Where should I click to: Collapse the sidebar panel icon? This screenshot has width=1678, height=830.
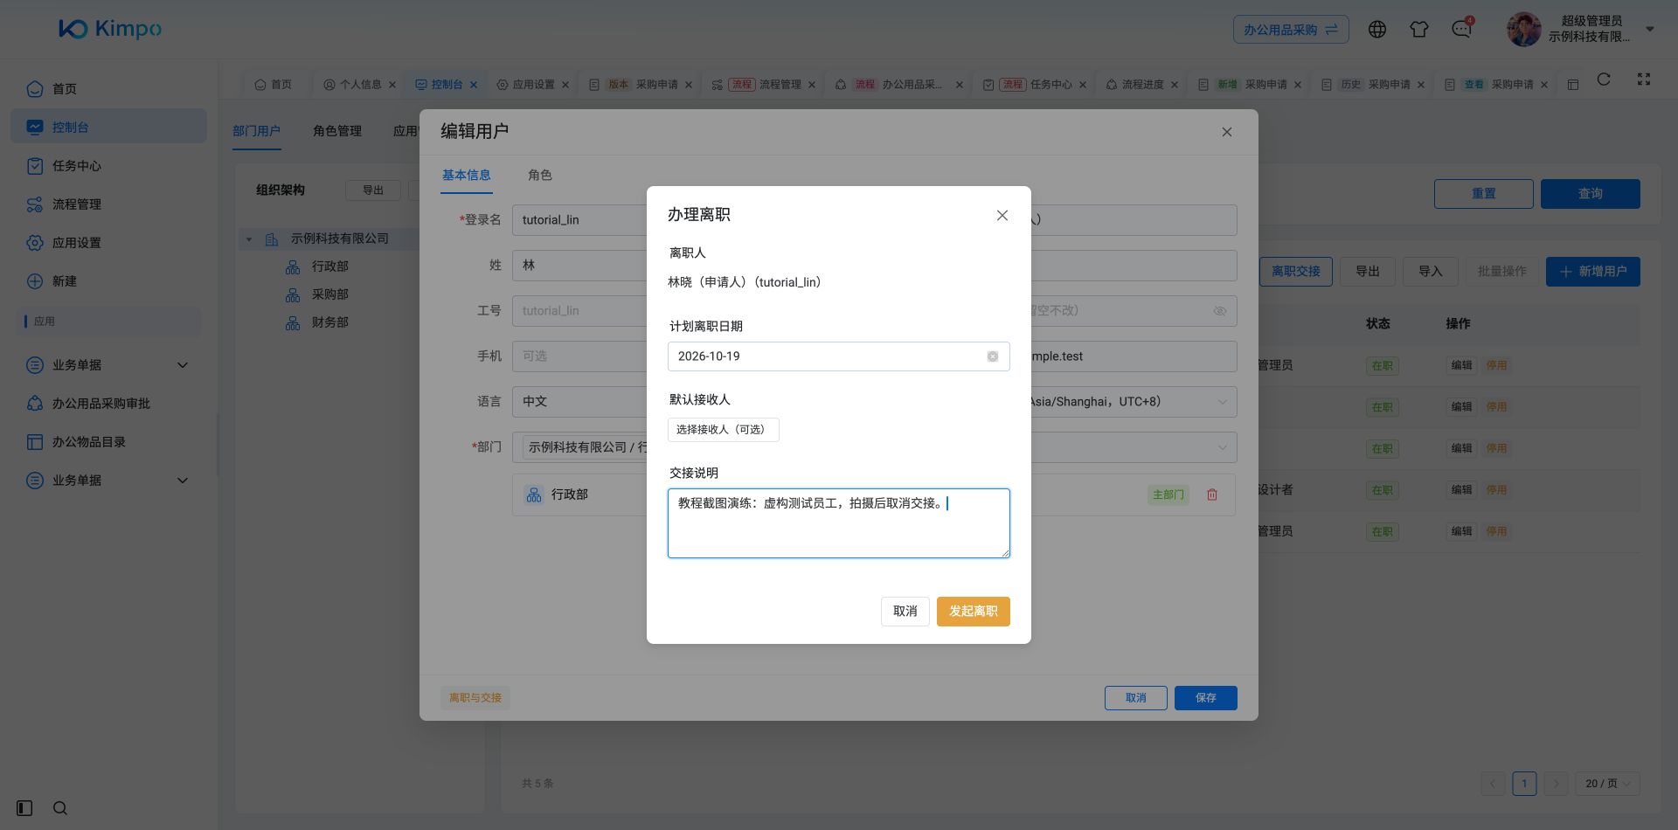[x=24, y=808]
